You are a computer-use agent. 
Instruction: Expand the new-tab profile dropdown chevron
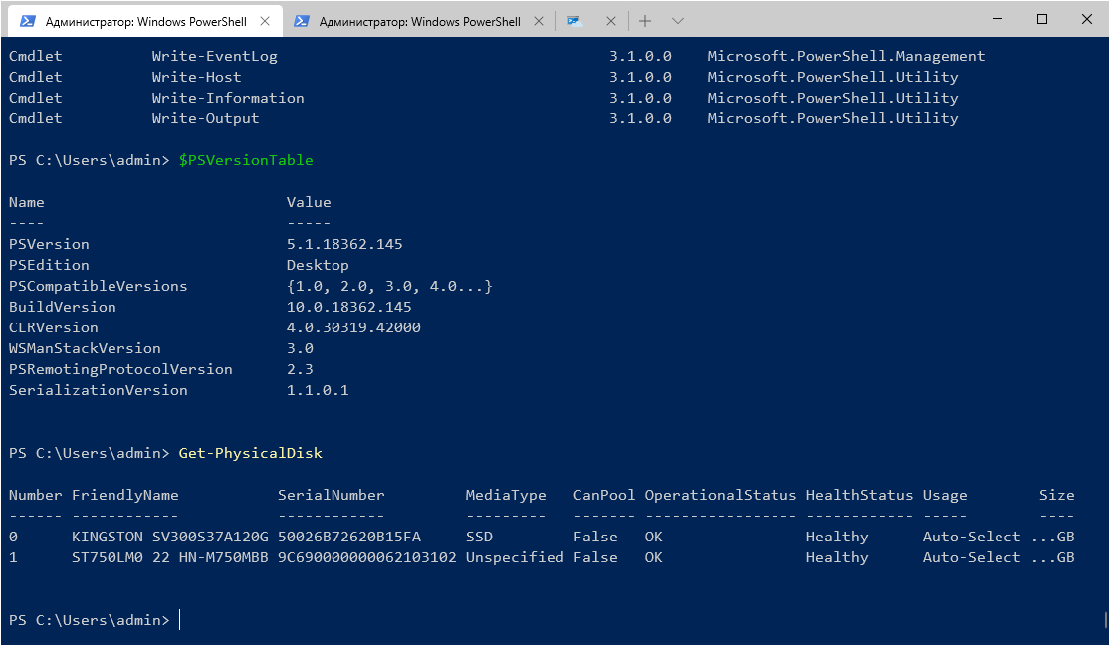678,21
